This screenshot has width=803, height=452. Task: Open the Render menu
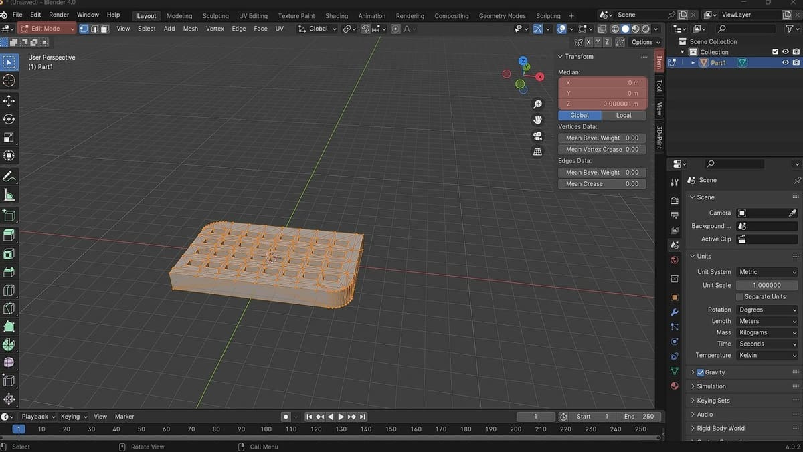point(59,15)
